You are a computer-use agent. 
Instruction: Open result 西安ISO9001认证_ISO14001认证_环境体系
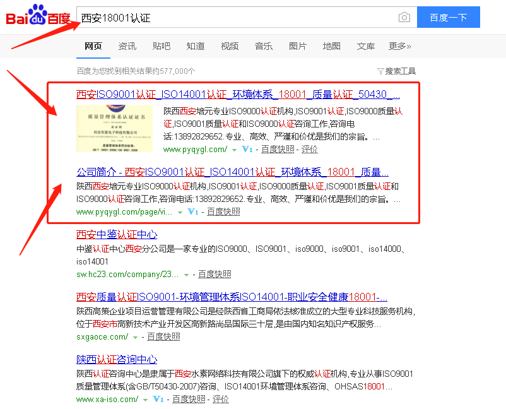click(238, 94)
